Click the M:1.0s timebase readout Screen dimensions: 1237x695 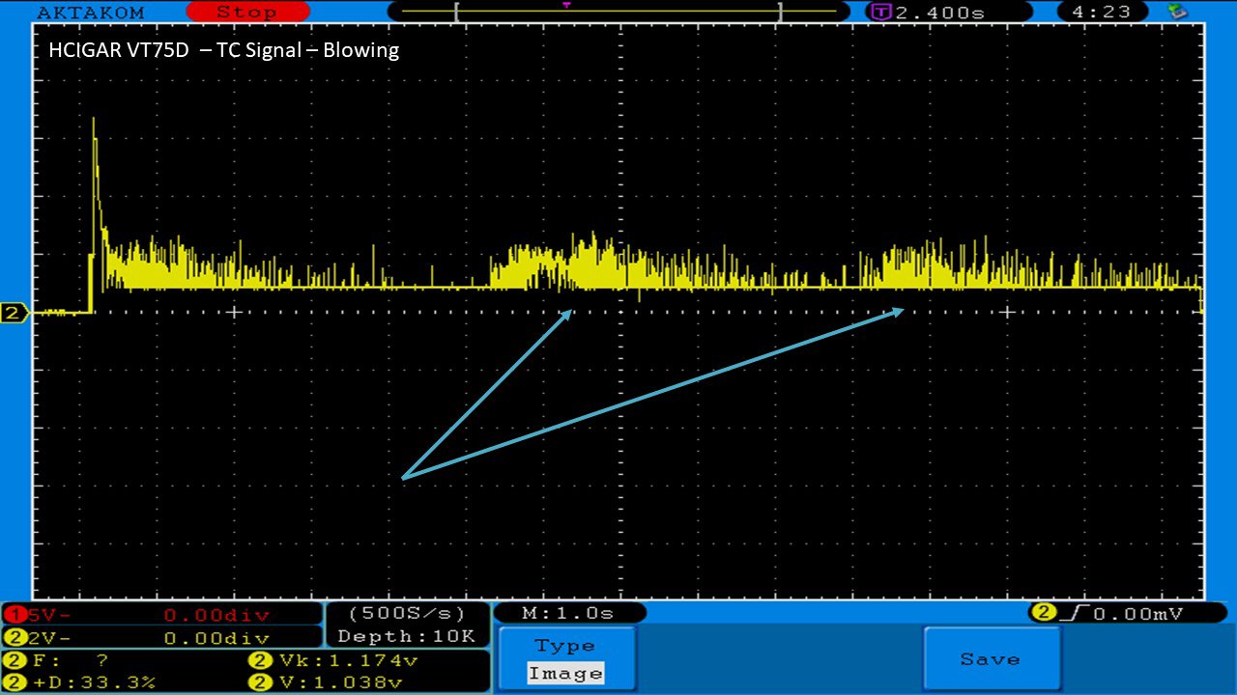point(568,613)
